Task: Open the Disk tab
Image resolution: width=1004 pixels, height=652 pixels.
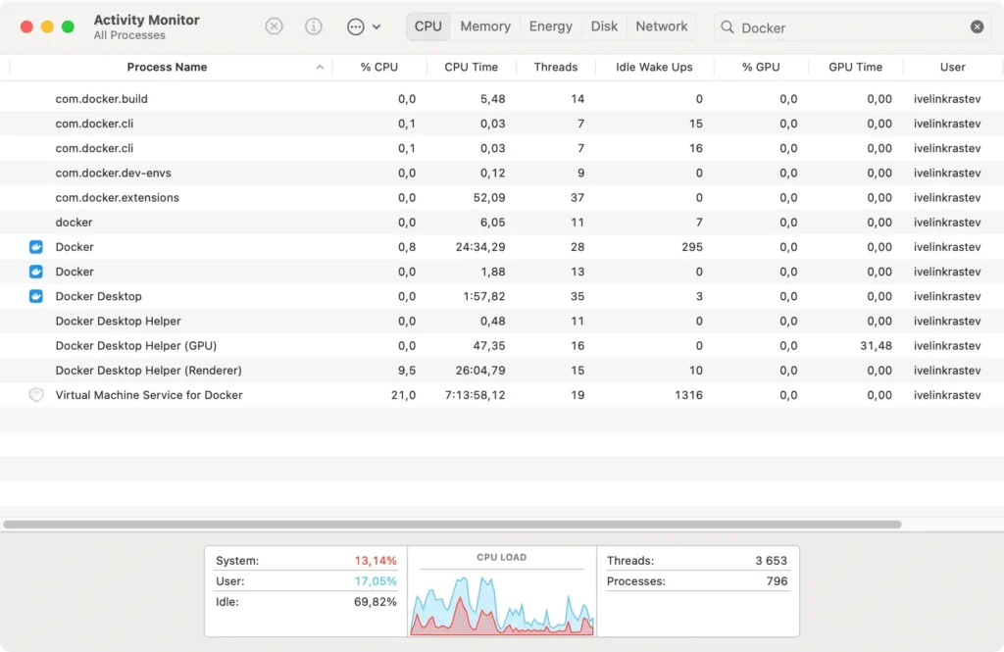Action: coord(604,26)
